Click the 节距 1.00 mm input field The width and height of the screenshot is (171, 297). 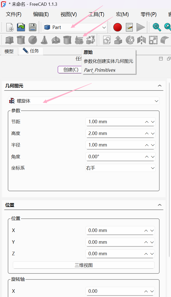pos(121,121)
